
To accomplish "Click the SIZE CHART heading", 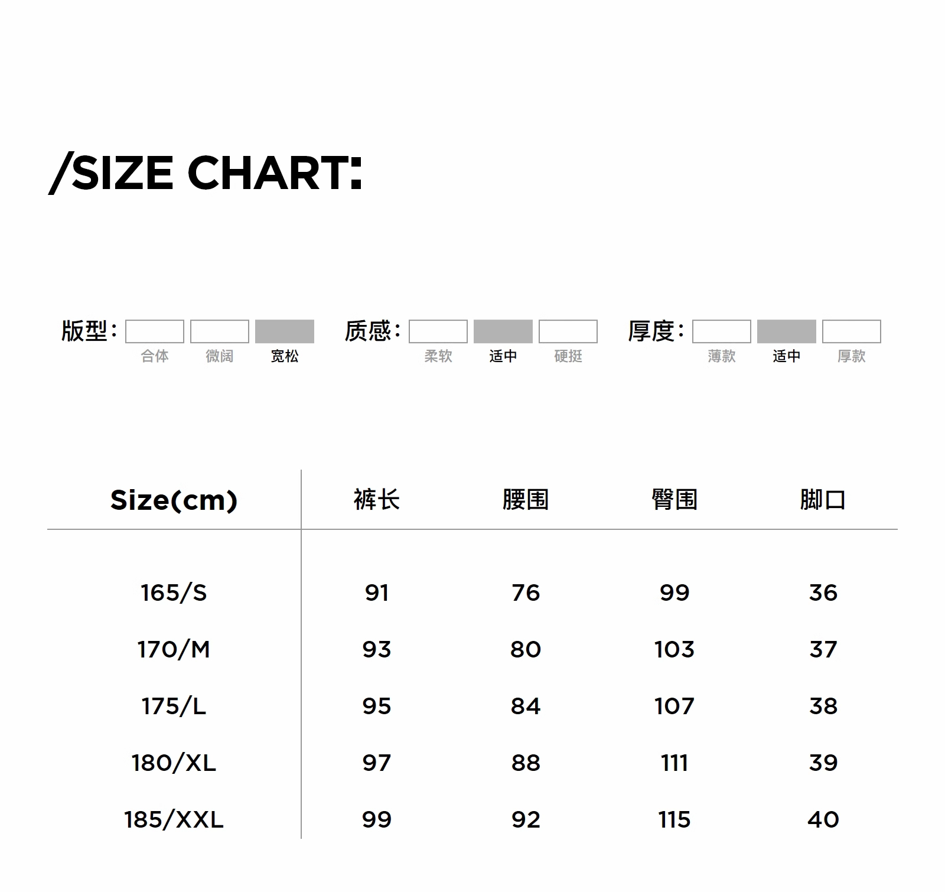I will point(206,173).
